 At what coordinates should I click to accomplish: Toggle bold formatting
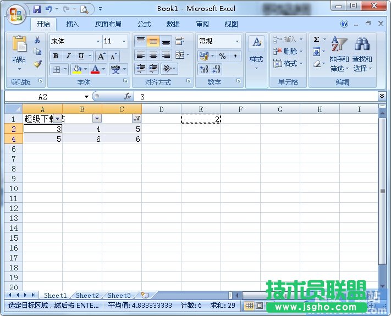[56, 56]
